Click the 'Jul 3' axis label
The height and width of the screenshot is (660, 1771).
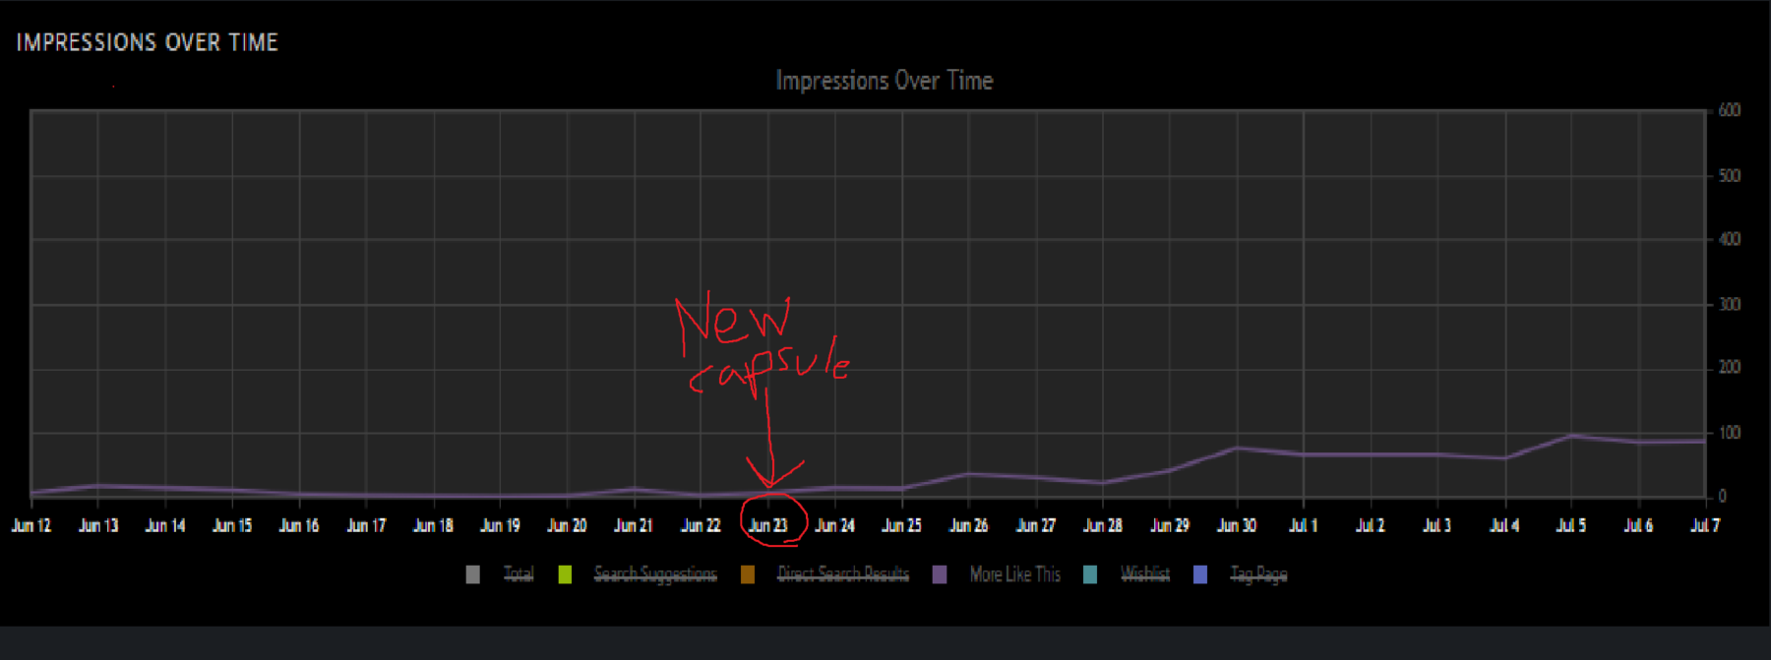(x=1437, y=525)
